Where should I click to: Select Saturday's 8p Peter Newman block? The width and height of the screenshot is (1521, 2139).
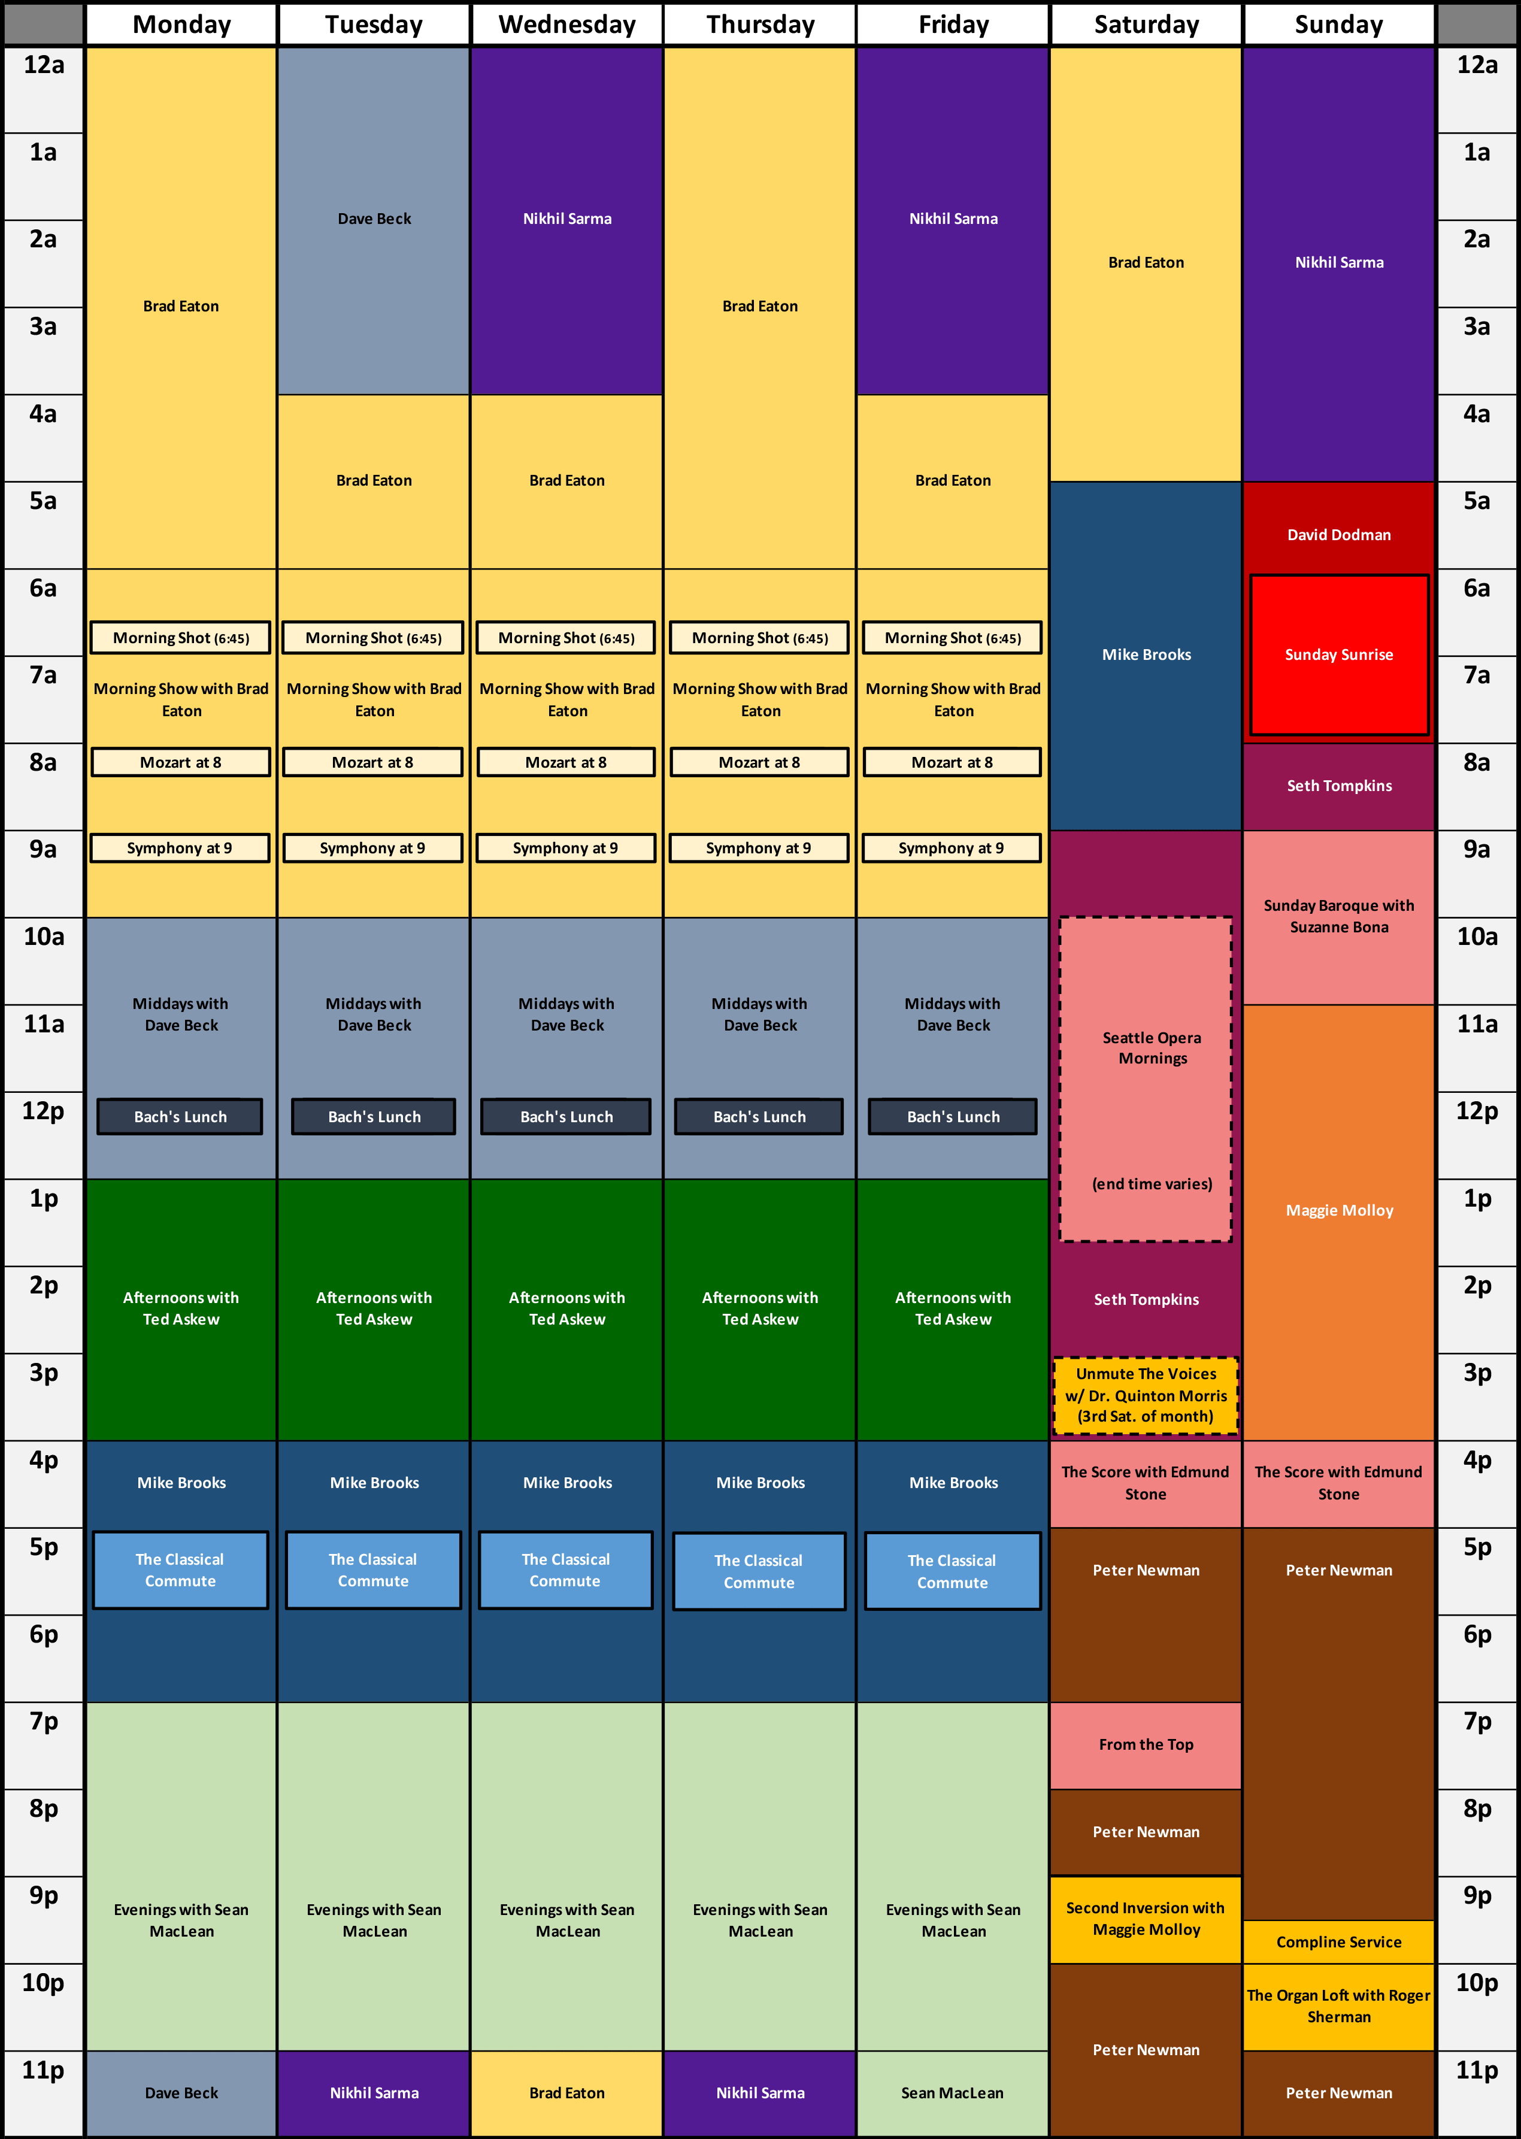tap(1146, 1833)
